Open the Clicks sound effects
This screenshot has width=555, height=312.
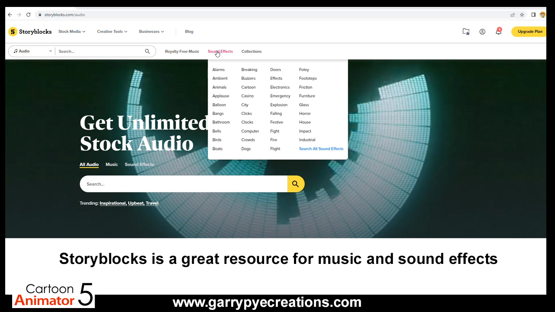click(x=247, y=114)
